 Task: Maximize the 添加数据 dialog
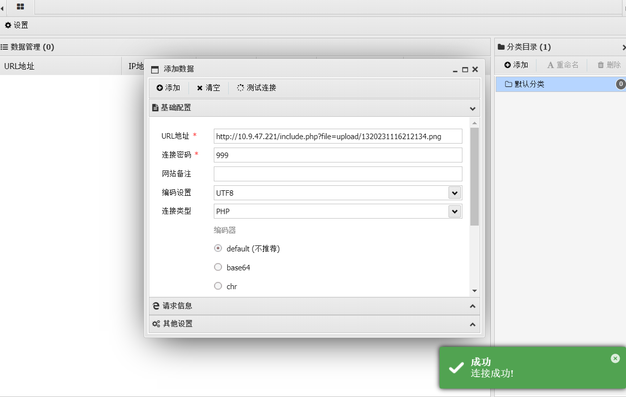(465, 70)
